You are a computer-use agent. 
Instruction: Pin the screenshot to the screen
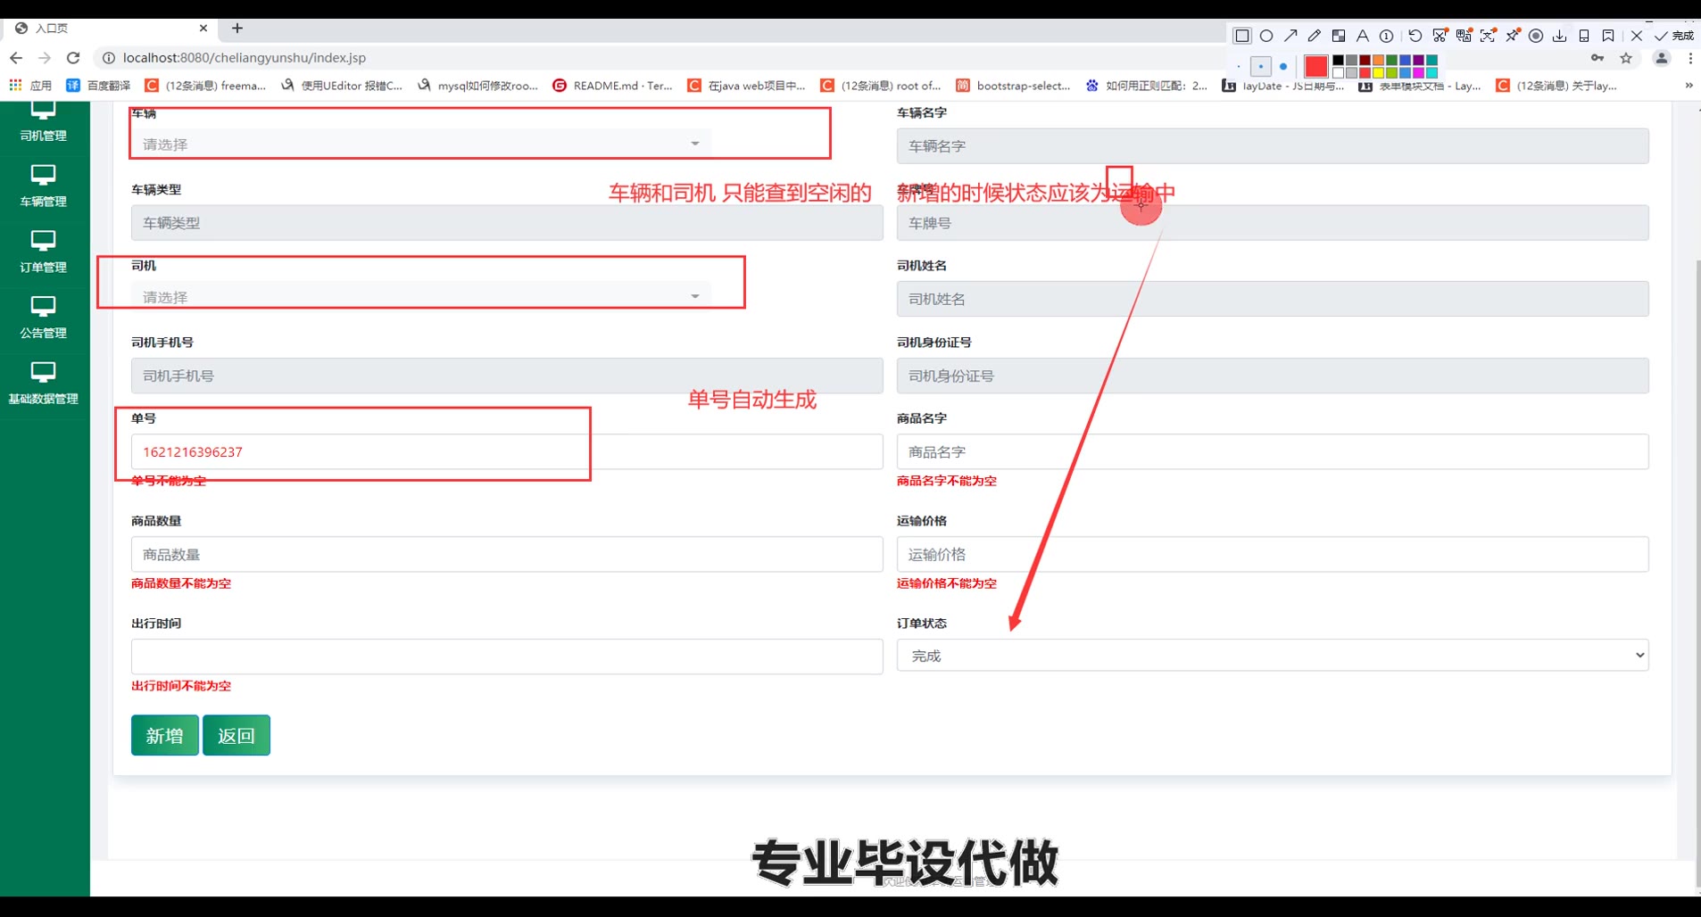click(x=1512, y=36)
